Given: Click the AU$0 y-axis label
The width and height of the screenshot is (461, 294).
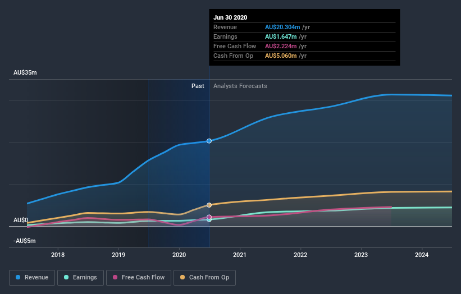Looking at the screenshot, I should pyautogui.click(x=21, y=220).
